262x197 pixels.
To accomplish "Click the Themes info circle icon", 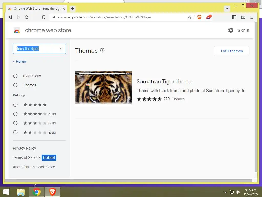I will point(102,51).
